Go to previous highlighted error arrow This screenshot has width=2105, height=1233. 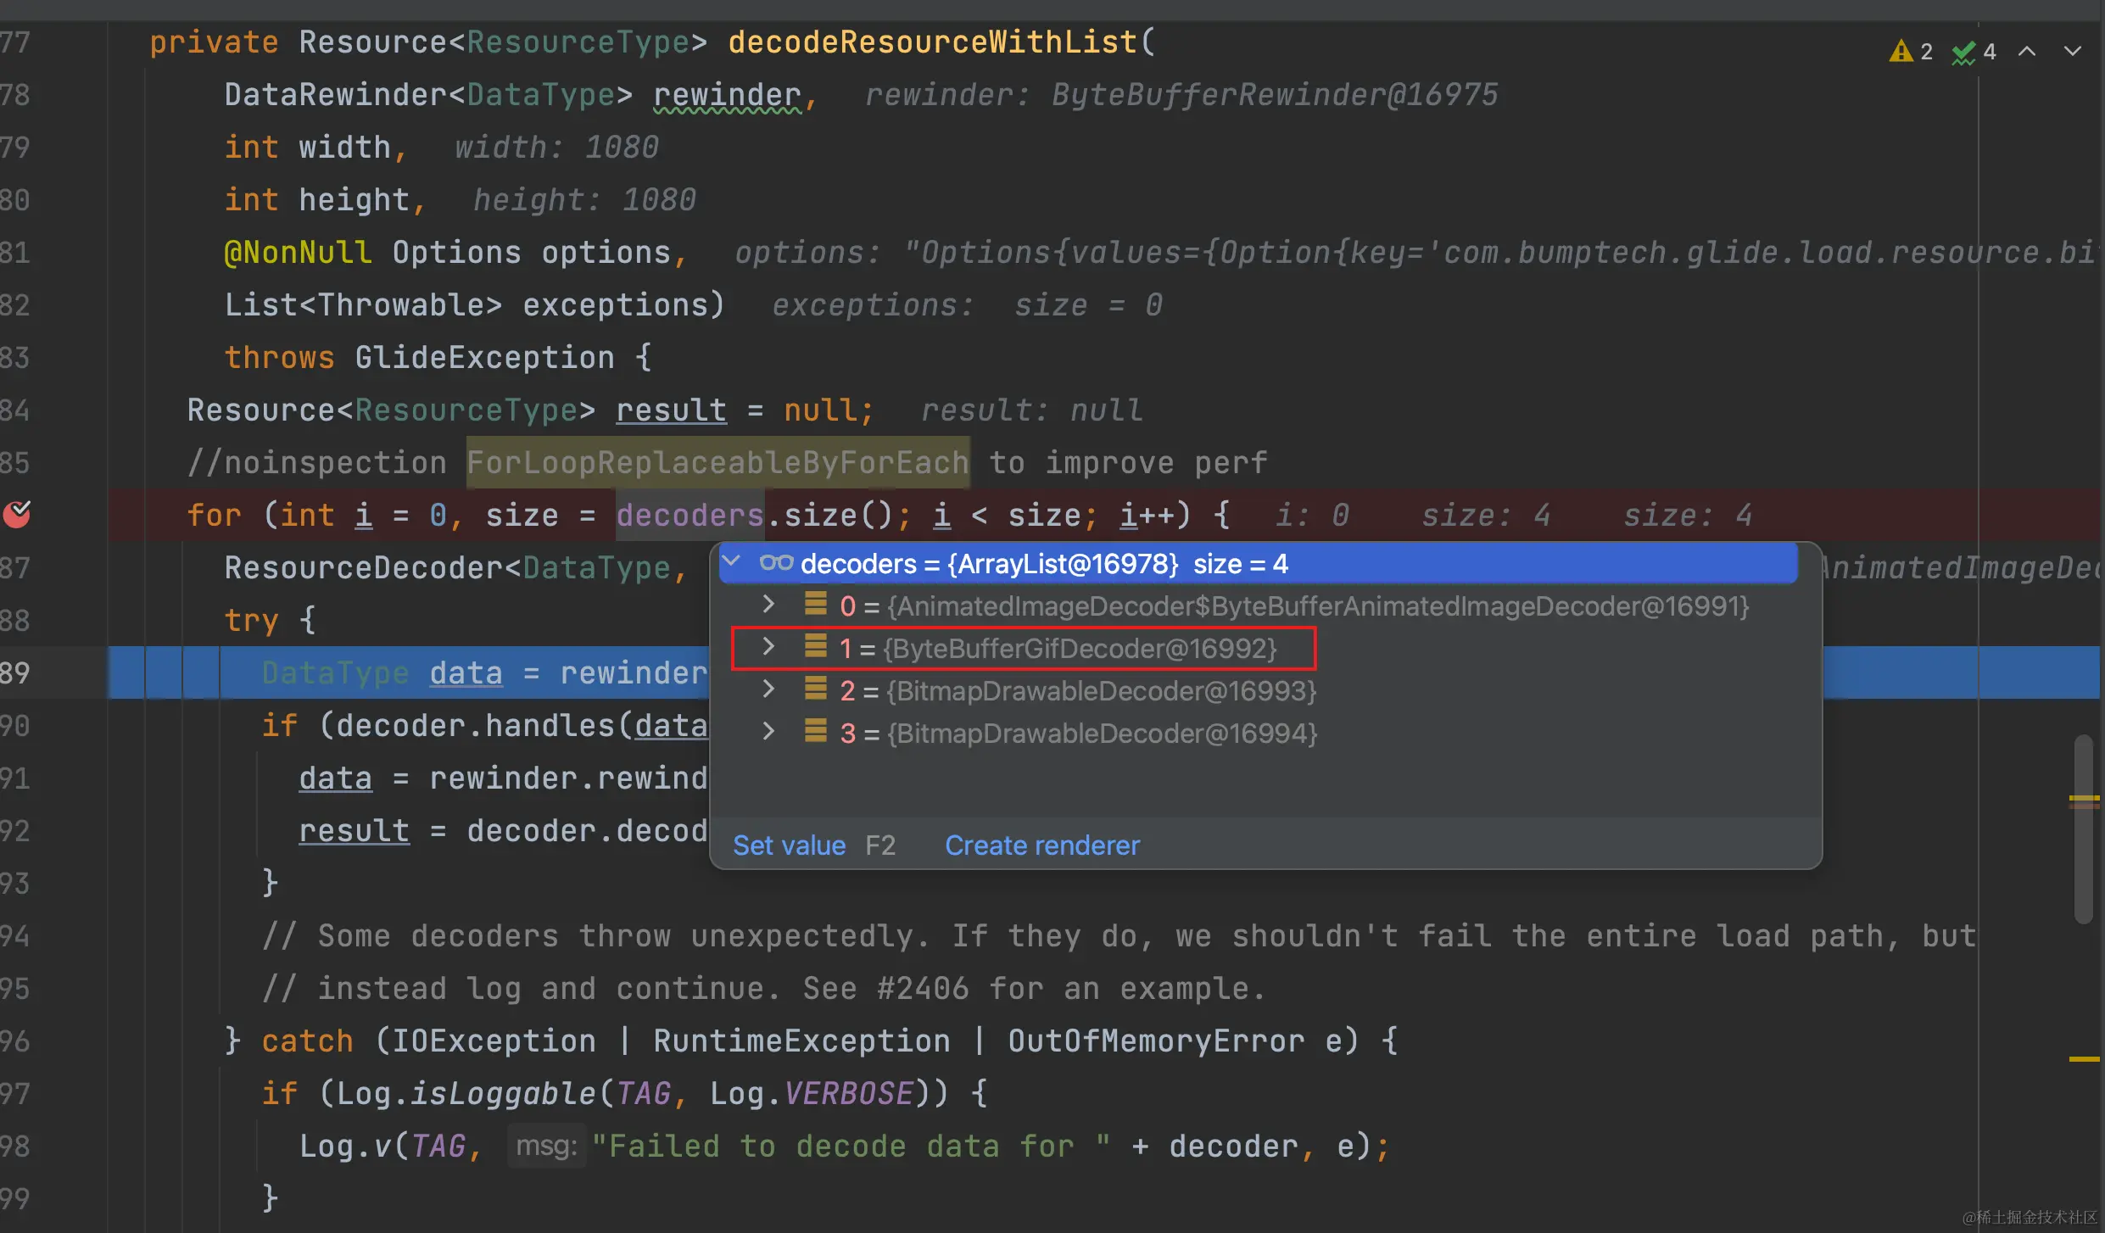click(x=2027, y=52)
